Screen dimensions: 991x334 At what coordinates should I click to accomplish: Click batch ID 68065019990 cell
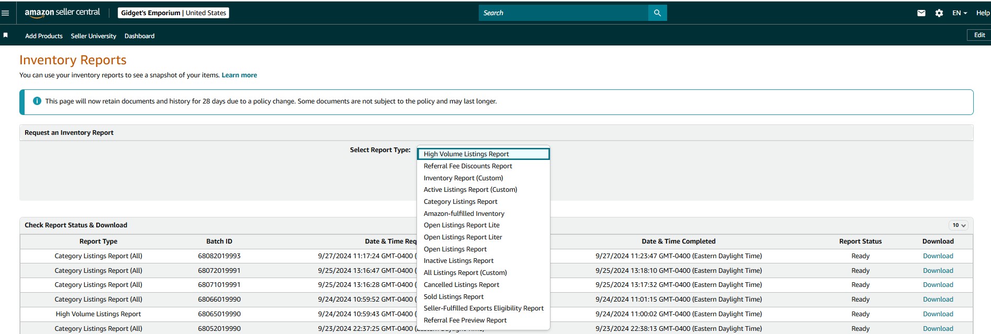(x=219, y=314)
